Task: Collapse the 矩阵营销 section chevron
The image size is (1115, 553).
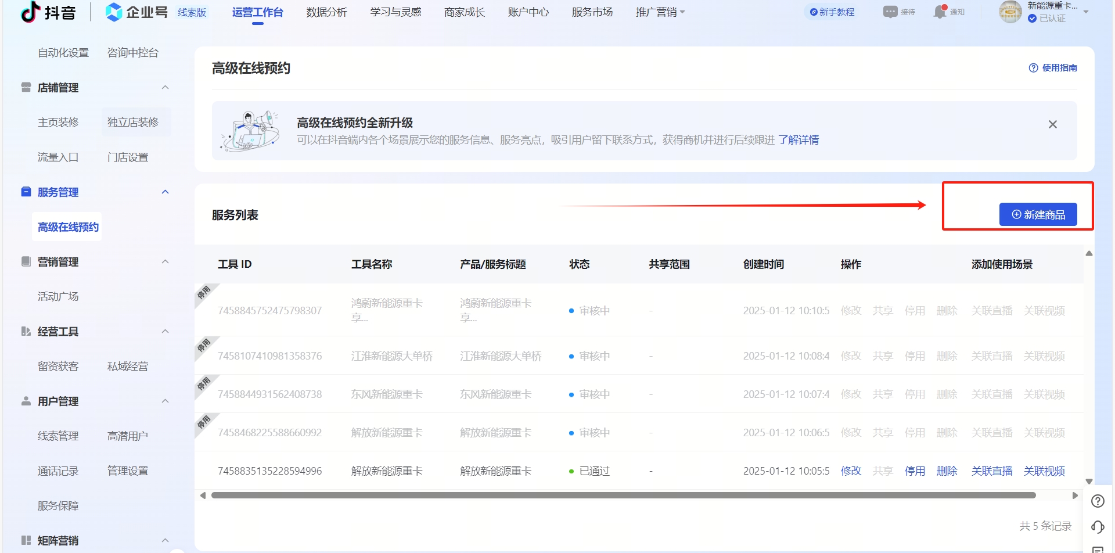Action: [x=165, y=540]
